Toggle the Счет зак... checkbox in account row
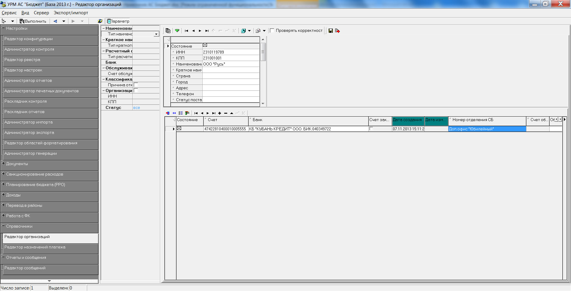 (x=371, y=129)
